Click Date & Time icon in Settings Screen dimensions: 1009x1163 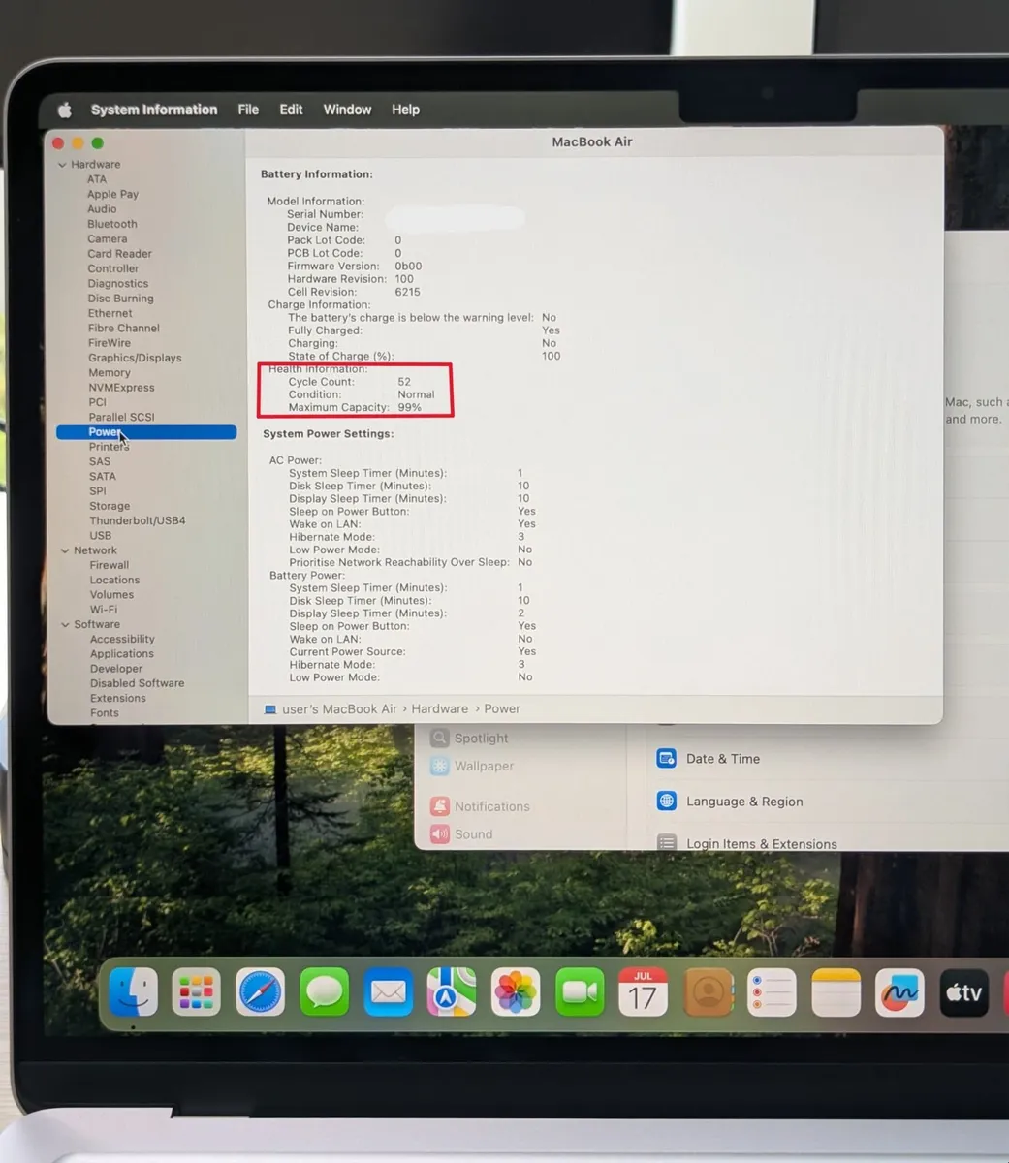tap(666, 759)
